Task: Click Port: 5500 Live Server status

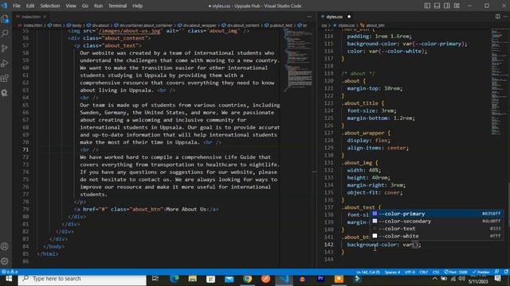Action: pos(456,272)
